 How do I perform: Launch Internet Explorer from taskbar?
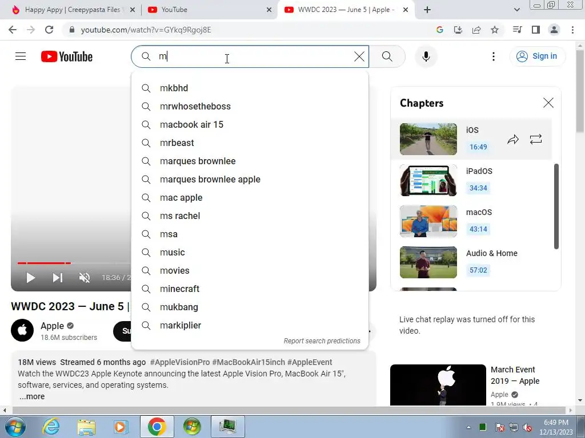click(x=51, y=427)
